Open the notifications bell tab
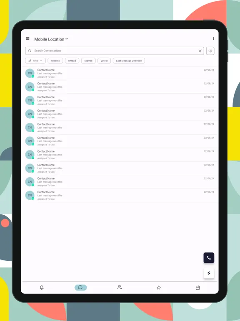This screenshot has width=240, height=321. pyautogui.click(x=42, y=288)
